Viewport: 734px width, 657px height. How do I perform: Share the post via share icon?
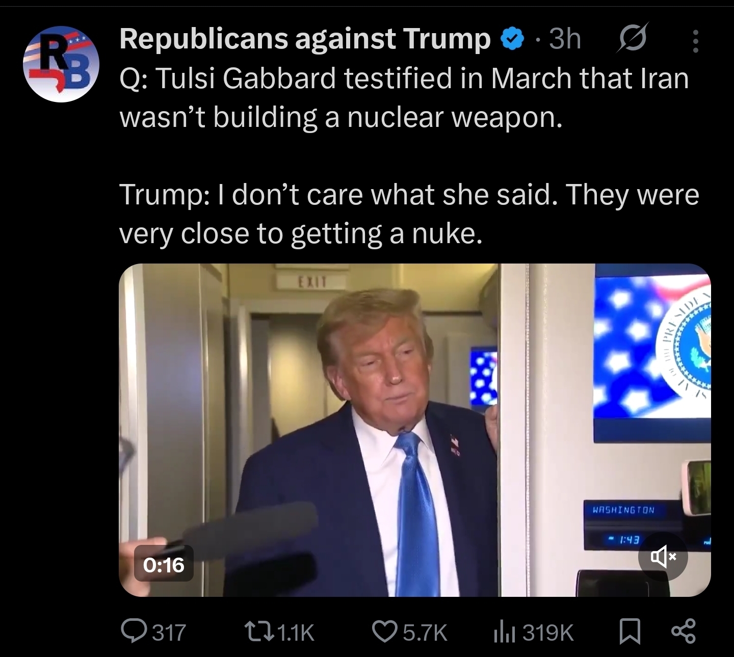point(683,632)
